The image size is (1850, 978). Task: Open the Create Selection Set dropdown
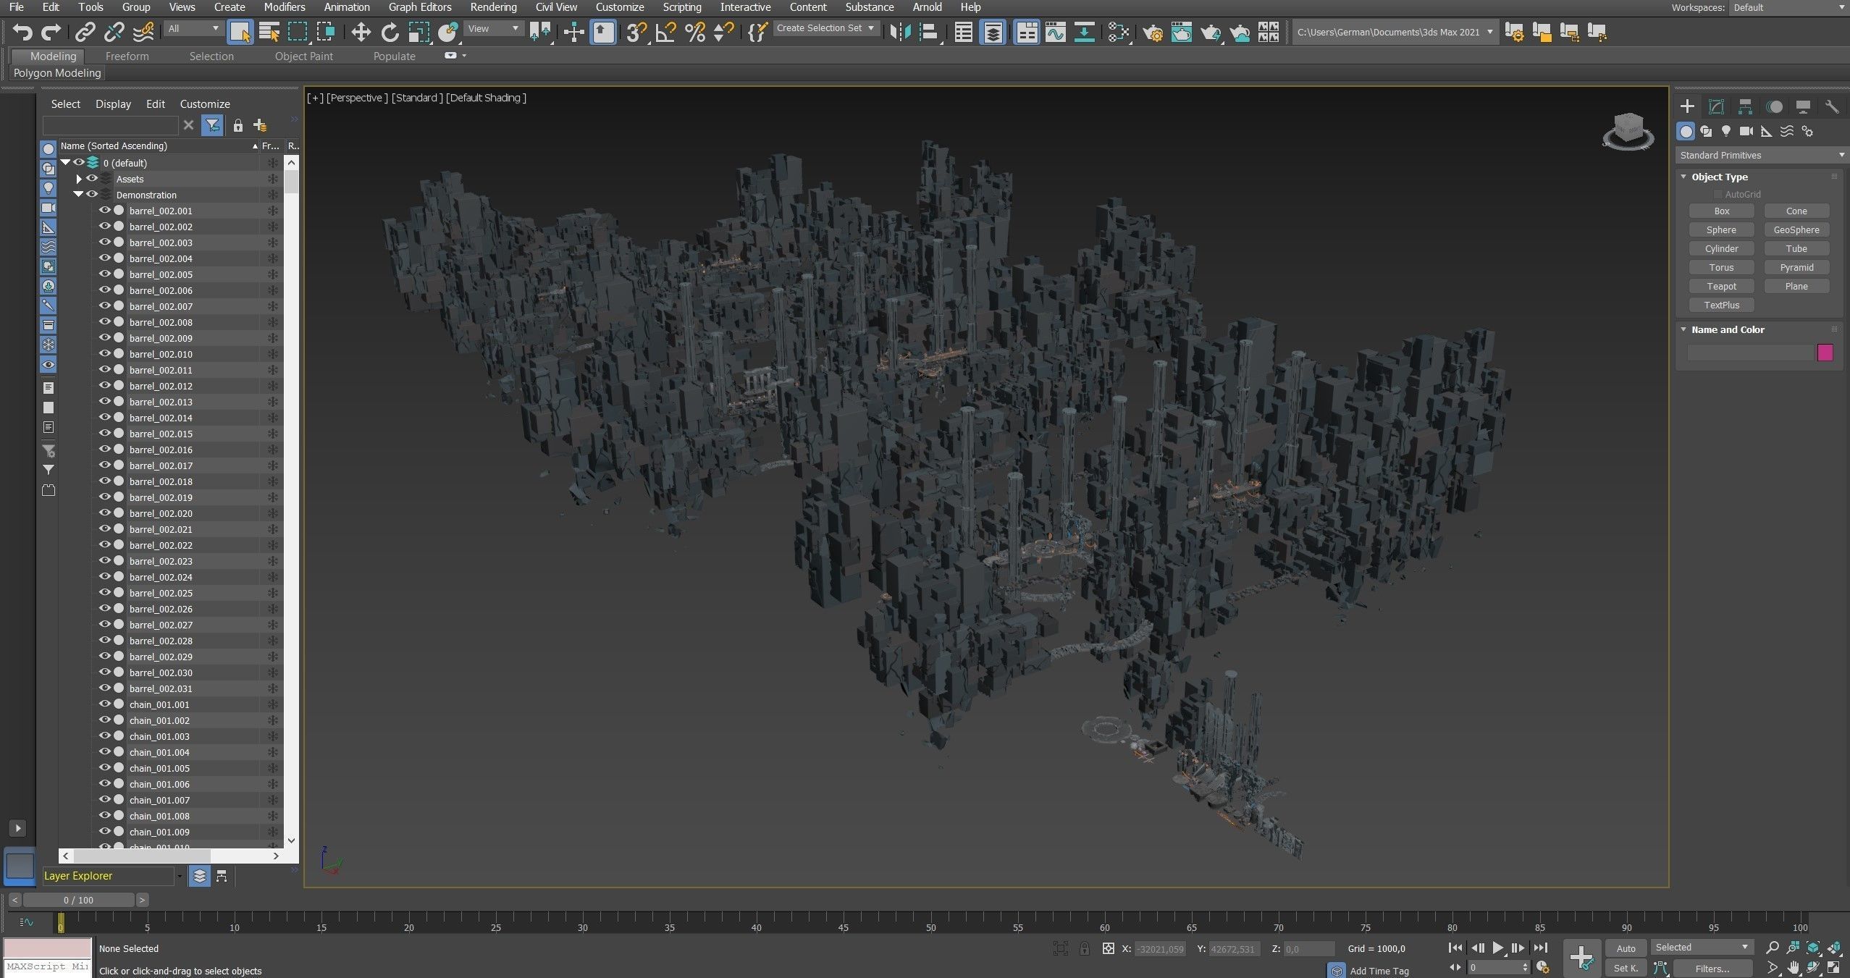pyautogui.click(x=826, y=28)
